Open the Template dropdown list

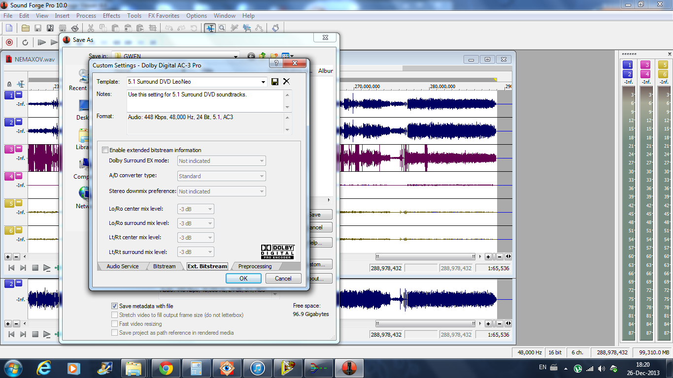click(x=263, y=82)
